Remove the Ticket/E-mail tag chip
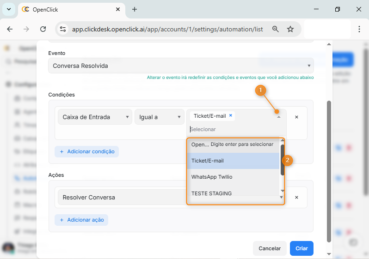 [231, 116]
